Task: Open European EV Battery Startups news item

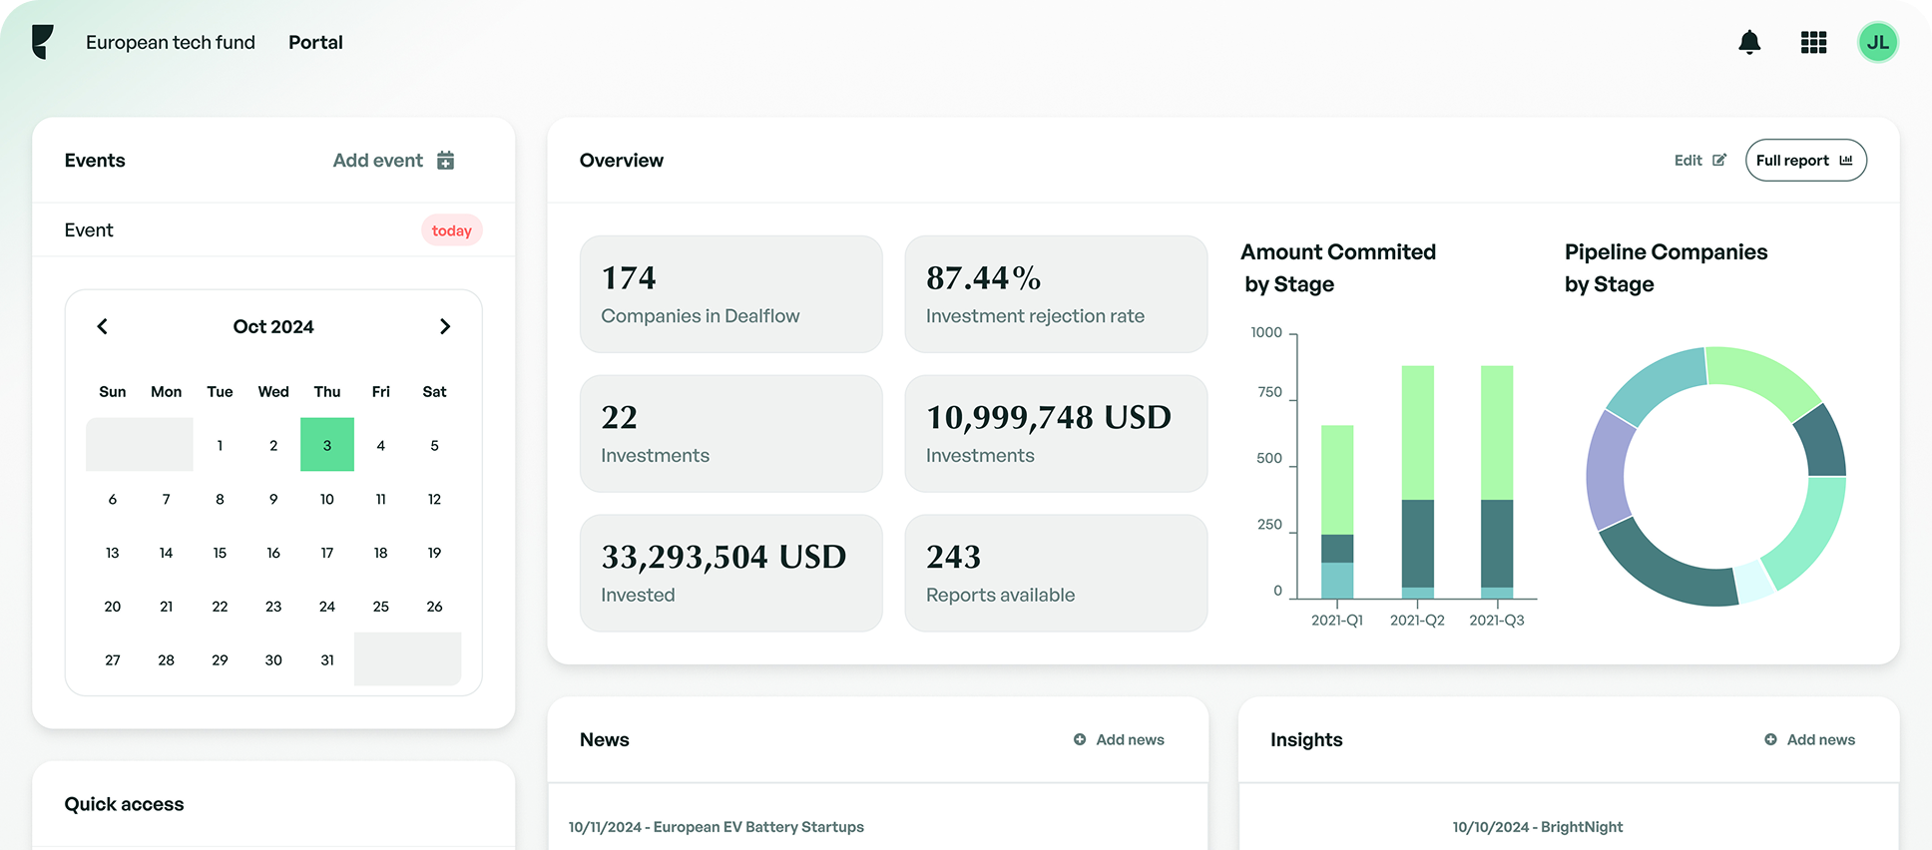Action: [717, 827]
